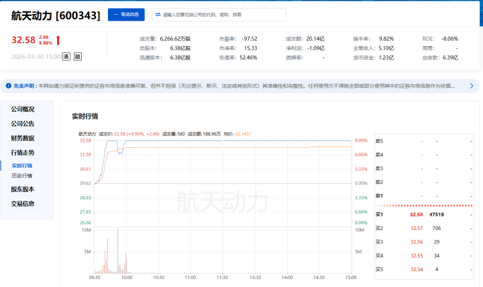
Task: Expand the disclaimer with right chevron
Action: pyautogui.click(x=472, y=86)
